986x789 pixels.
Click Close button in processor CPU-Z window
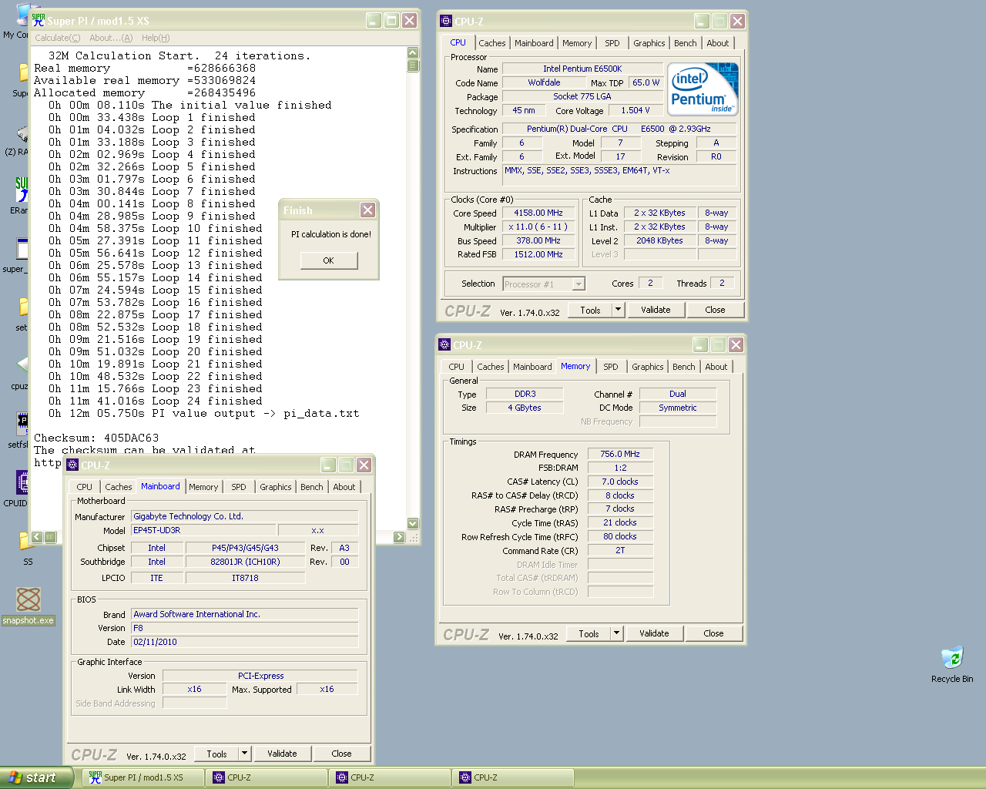click(715, 310)
